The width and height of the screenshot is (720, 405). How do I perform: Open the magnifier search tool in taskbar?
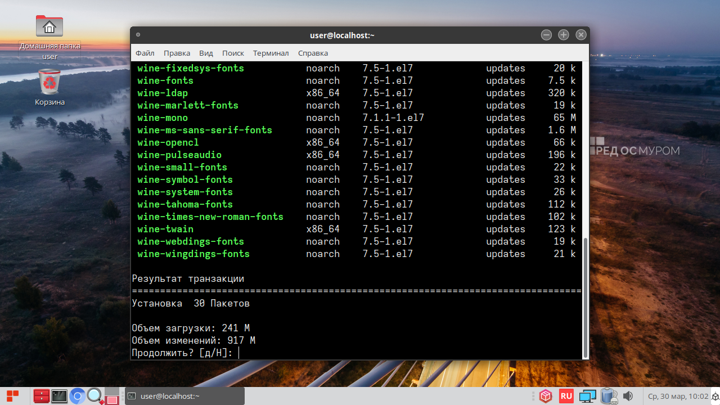click(94, 396)
